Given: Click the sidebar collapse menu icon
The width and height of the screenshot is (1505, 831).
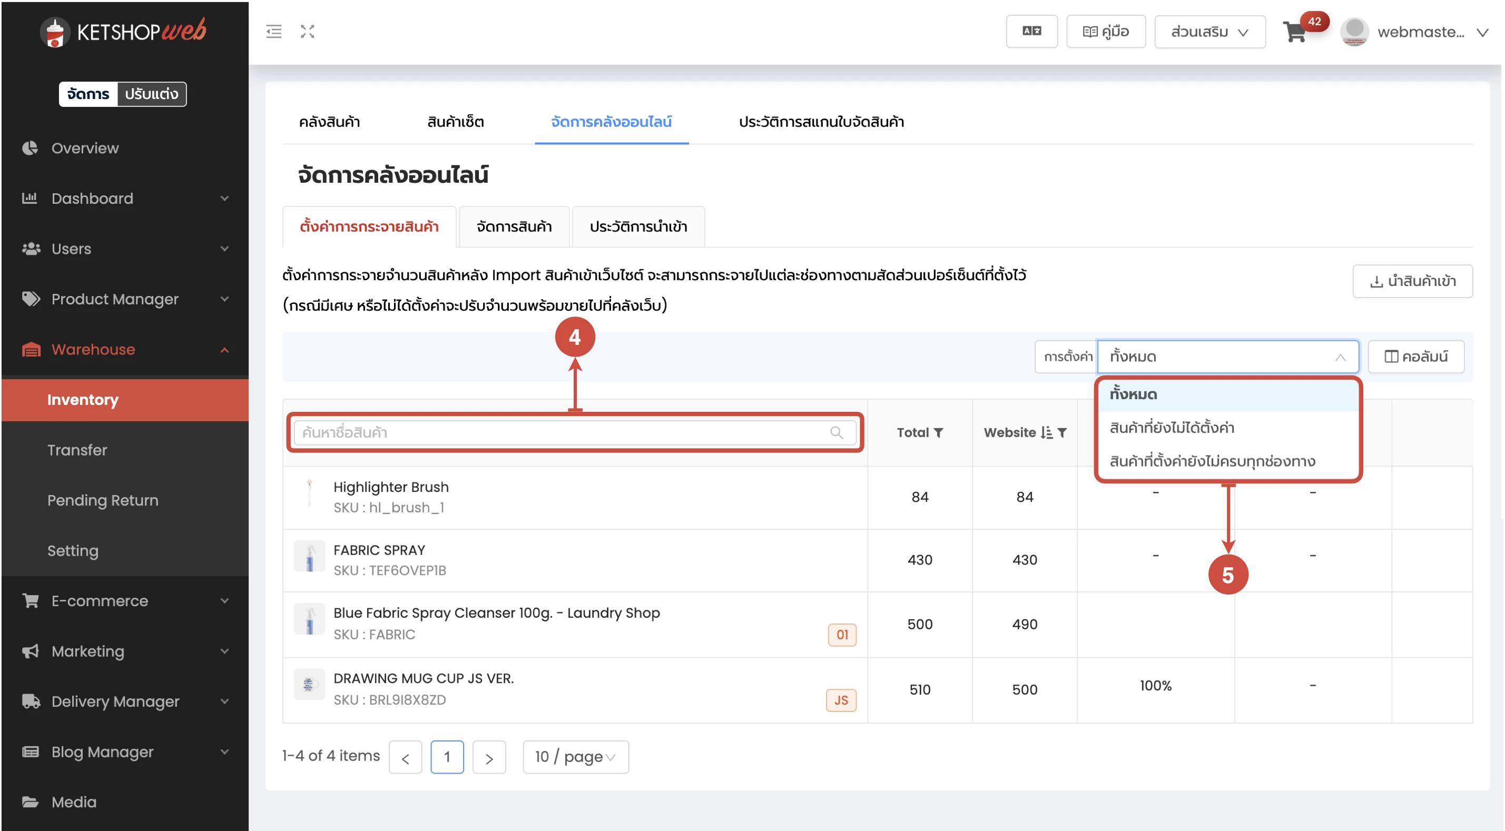Looking at the screenshot, I should tap(273, 32).
